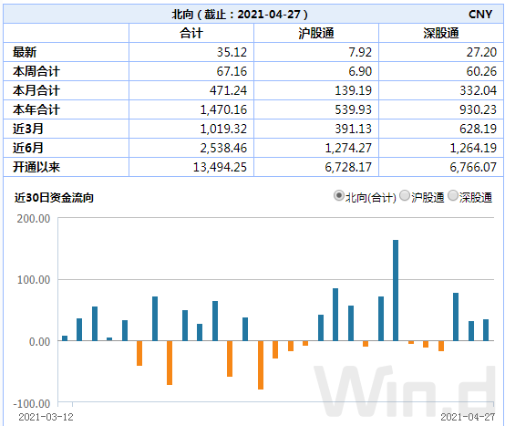Viewport: 505px width, 426px height.
Task: Click the value 2,538.46 in 近6月 row
Action: coord(223,148)
